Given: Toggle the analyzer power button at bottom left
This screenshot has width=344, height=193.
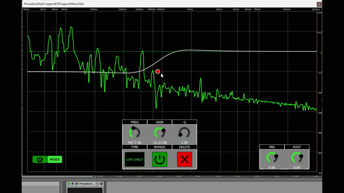Looking at the screenshot, I should [40, 159].
